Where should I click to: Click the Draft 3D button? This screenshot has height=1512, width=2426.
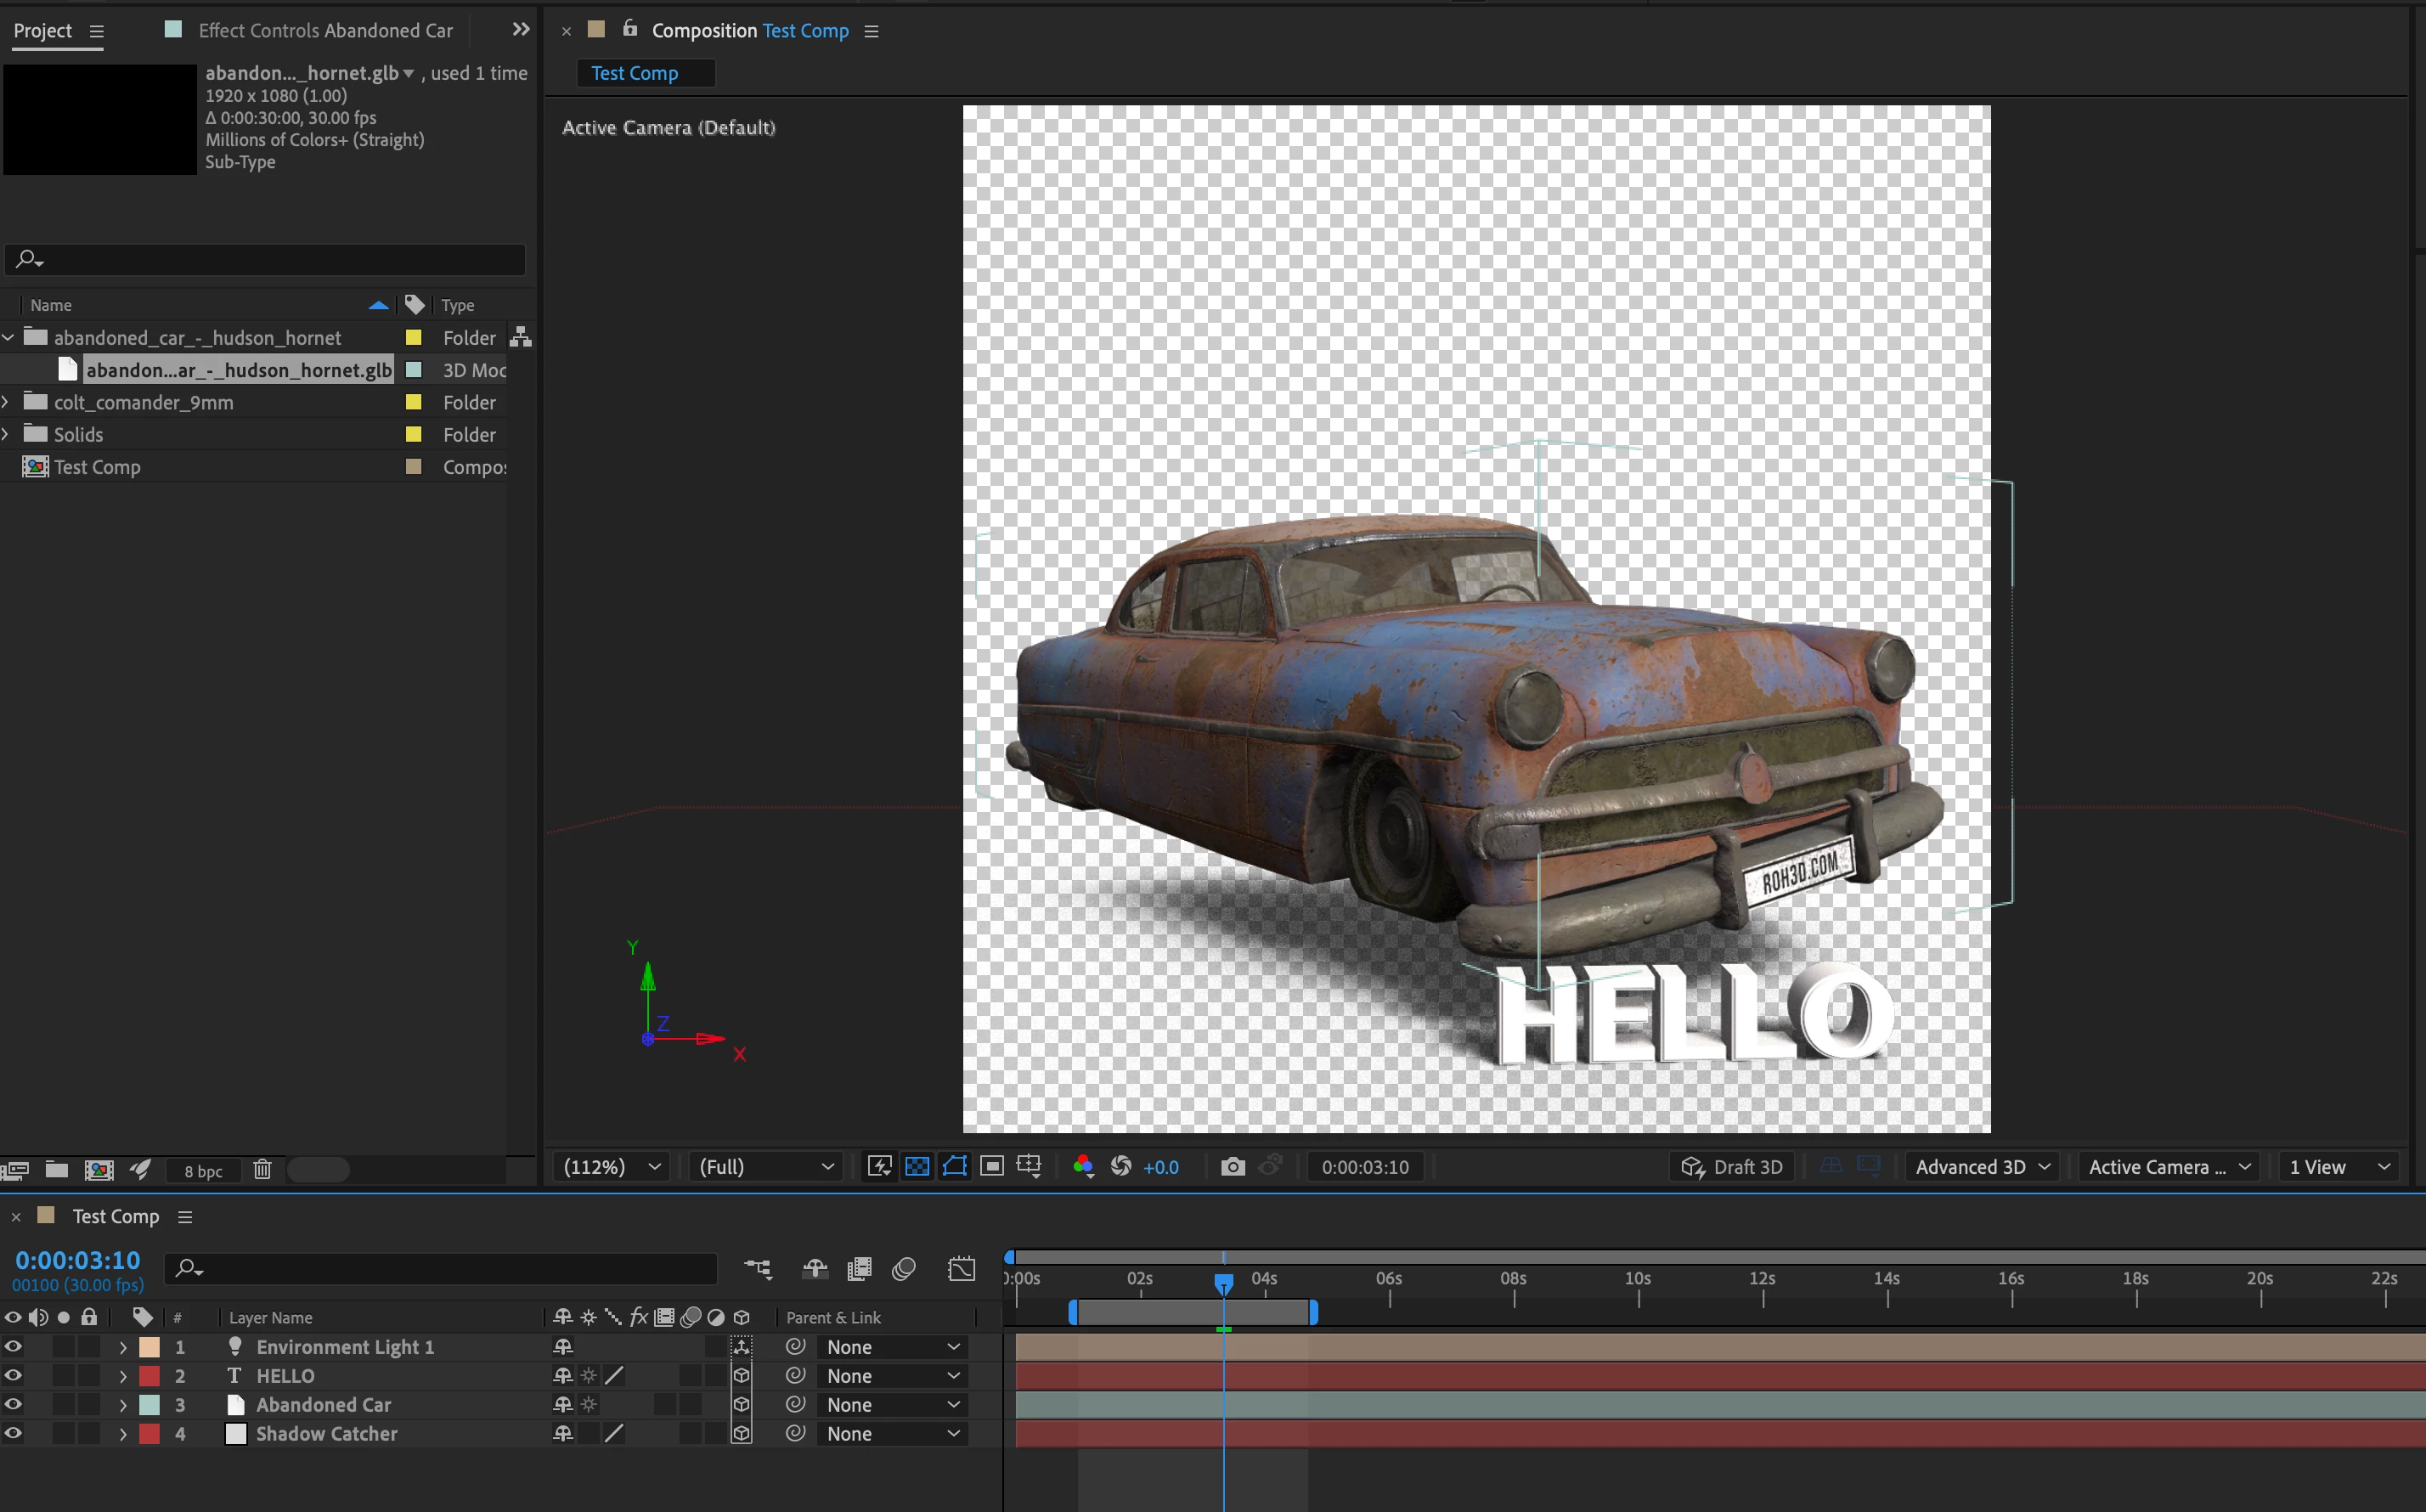click(1732, 1166)
